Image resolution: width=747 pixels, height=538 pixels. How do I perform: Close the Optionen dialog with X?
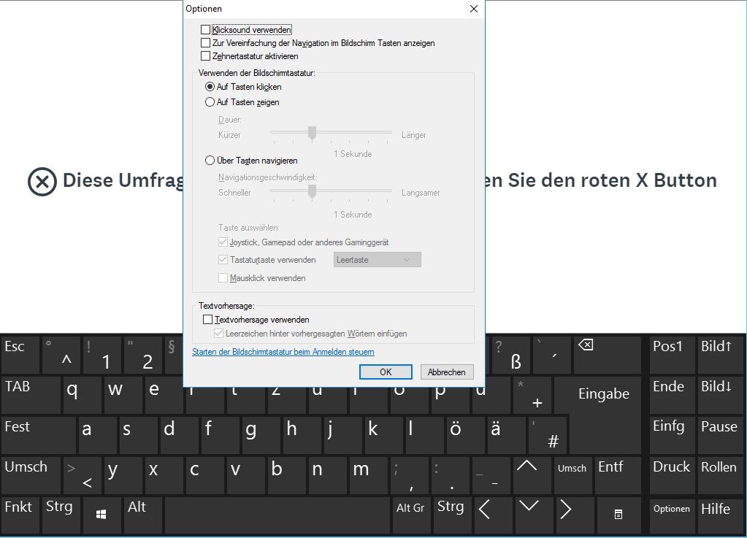[x=474, y=9]
